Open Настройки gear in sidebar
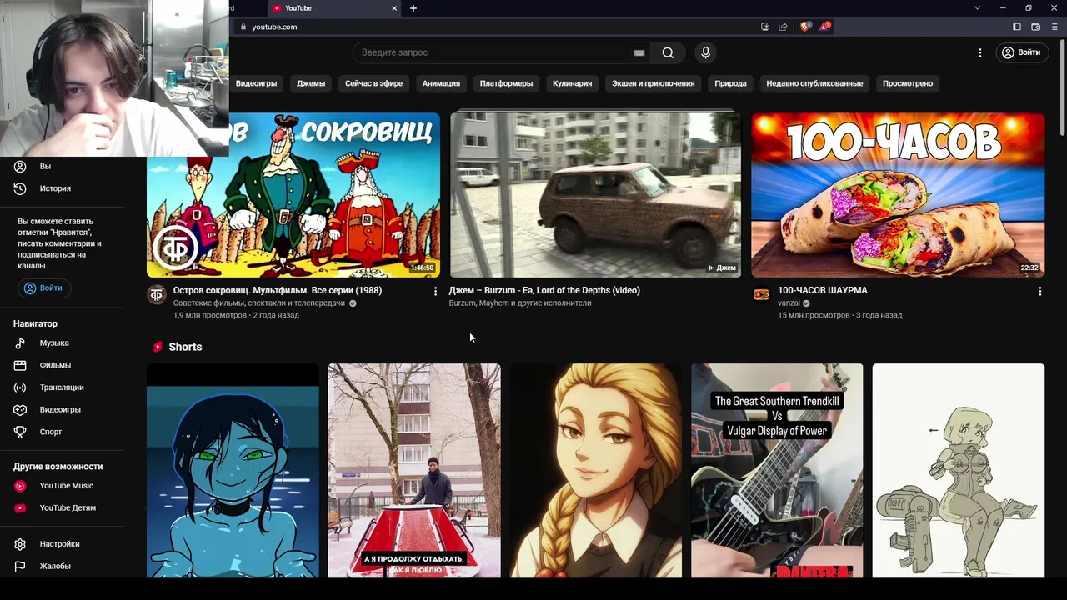This screenshot has height=600, width=1067. coord(20,544)
